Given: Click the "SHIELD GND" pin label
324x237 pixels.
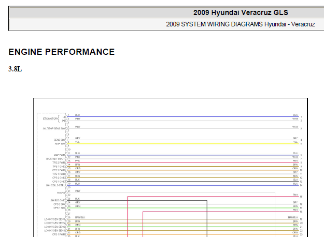Looking at the screenshot, I should [58, 200].
